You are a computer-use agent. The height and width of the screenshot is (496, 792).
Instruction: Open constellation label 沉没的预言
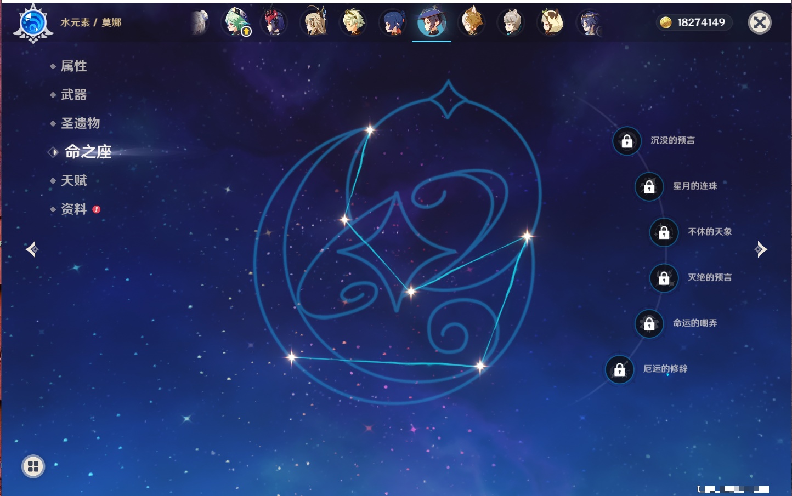(x=672, y=140)
